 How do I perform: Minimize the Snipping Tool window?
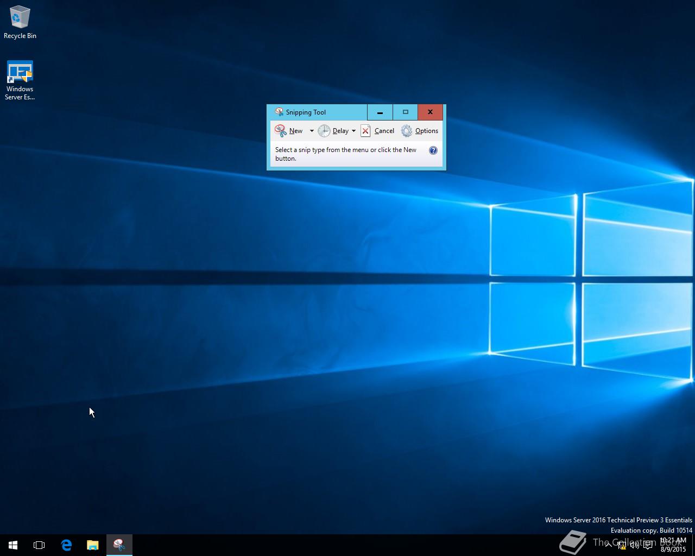click(x=380, y=112)
